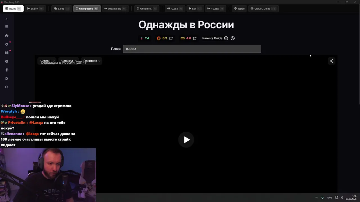This screenshot has width=360, height=202.
Task: Click the clock history icon
Action: [x=233, y=38]
